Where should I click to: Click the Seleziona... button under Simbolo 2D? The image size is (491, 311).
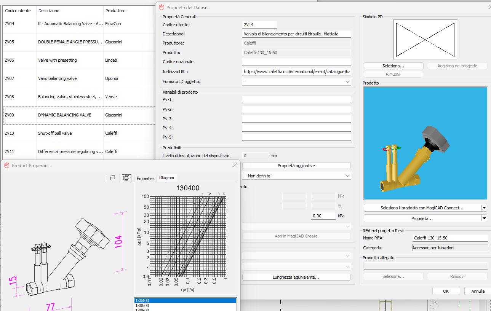click(393, 66)
